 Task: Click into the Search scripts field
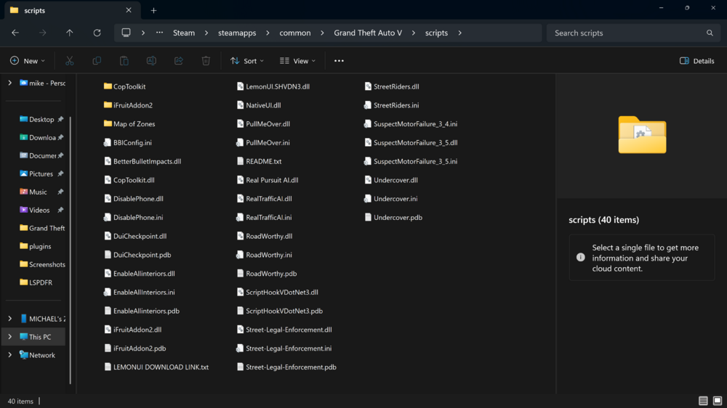pos(633,33)
